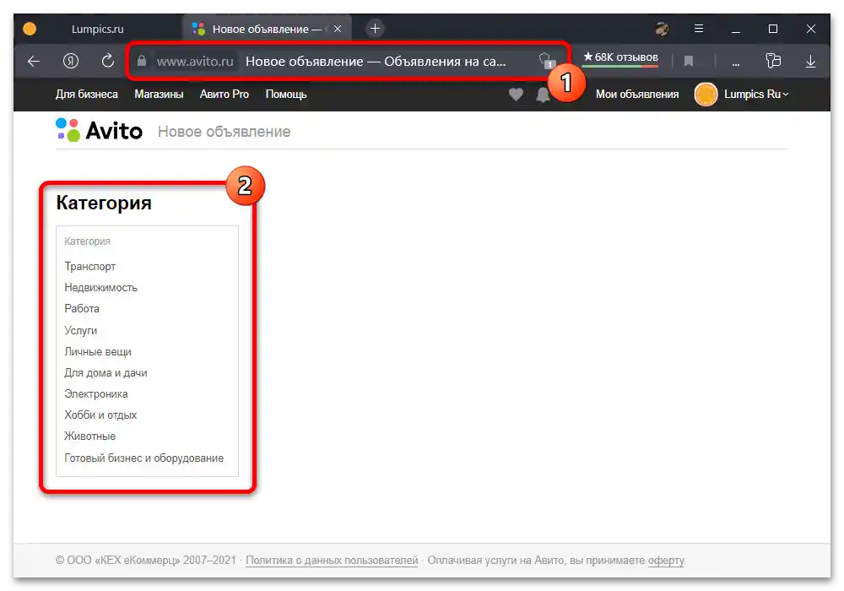The image size is (844, 591).
Task: Open the 68K отзывов site rating
Action: [620, 57]
